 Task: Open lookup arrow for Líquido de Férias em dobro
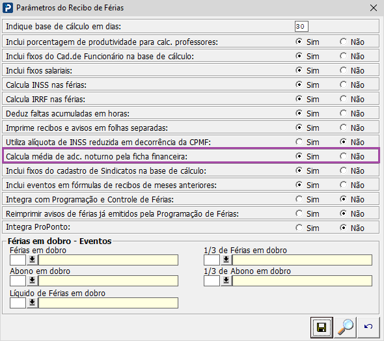(32, 303)
